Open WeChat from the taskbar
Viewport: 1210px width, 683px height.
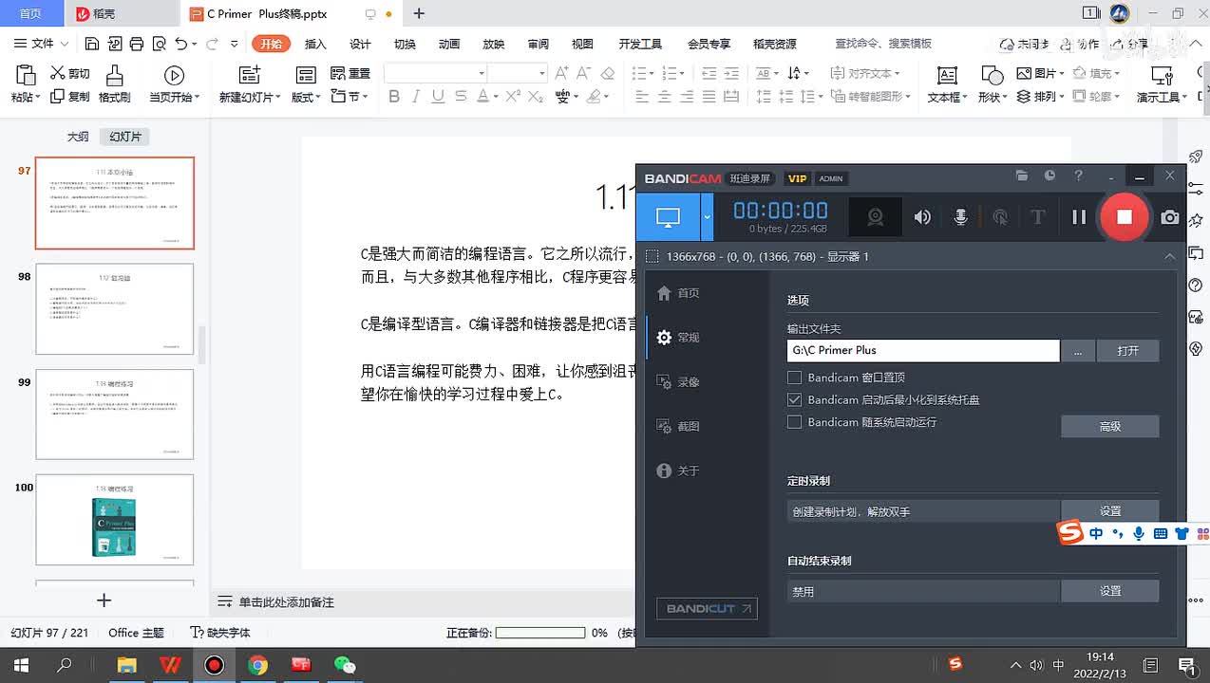[x=345, y=665]
